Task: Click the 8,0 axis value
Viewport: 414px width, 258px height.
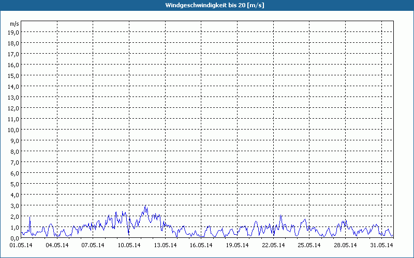Action: (14, 152)
